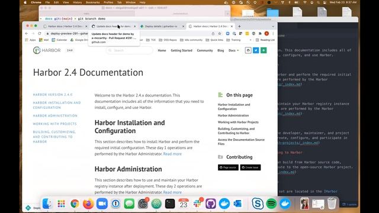This screenshot has height=213, width=379.
Task: Open the blue folder on the desktop
Action: point(272,12)
